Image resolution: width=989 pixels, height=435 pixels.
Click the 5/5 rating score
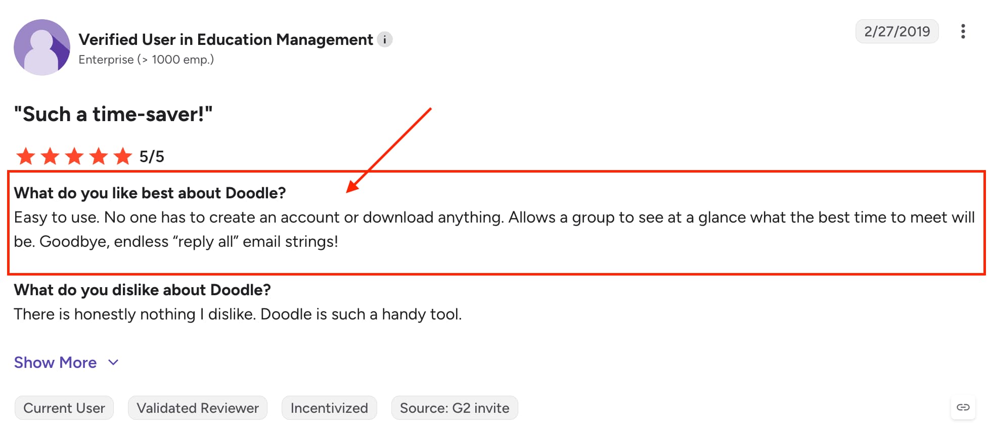(152, 156)
